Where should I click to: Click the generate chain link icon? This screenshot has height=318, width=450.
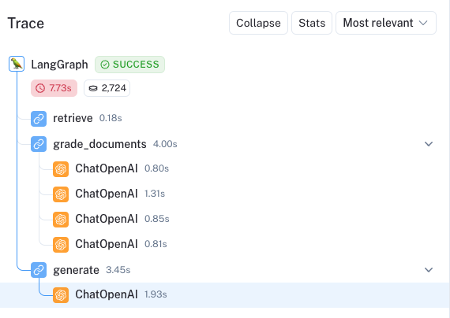[x=39, y=270]
